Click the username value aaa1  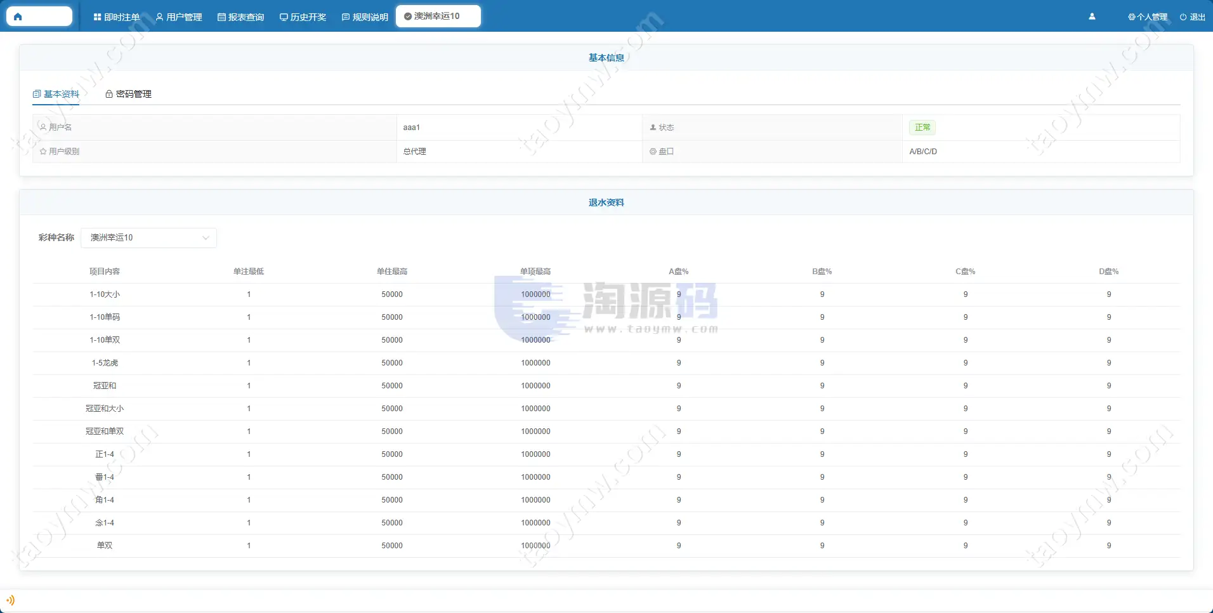[x=412, y=128]
